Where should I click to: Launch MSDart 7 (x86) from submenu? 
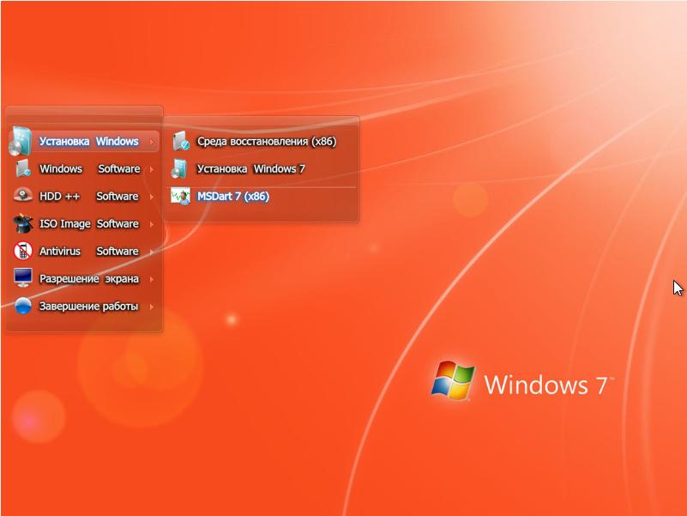click(x=261, y=196)
